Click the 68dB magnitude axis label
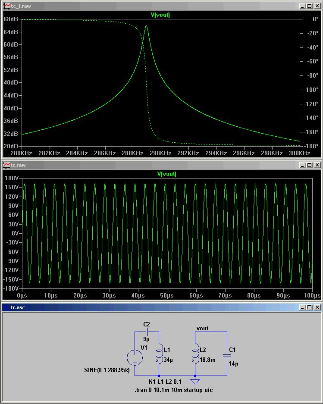Viewport: 323px width, 404px height. pos(11,19)
